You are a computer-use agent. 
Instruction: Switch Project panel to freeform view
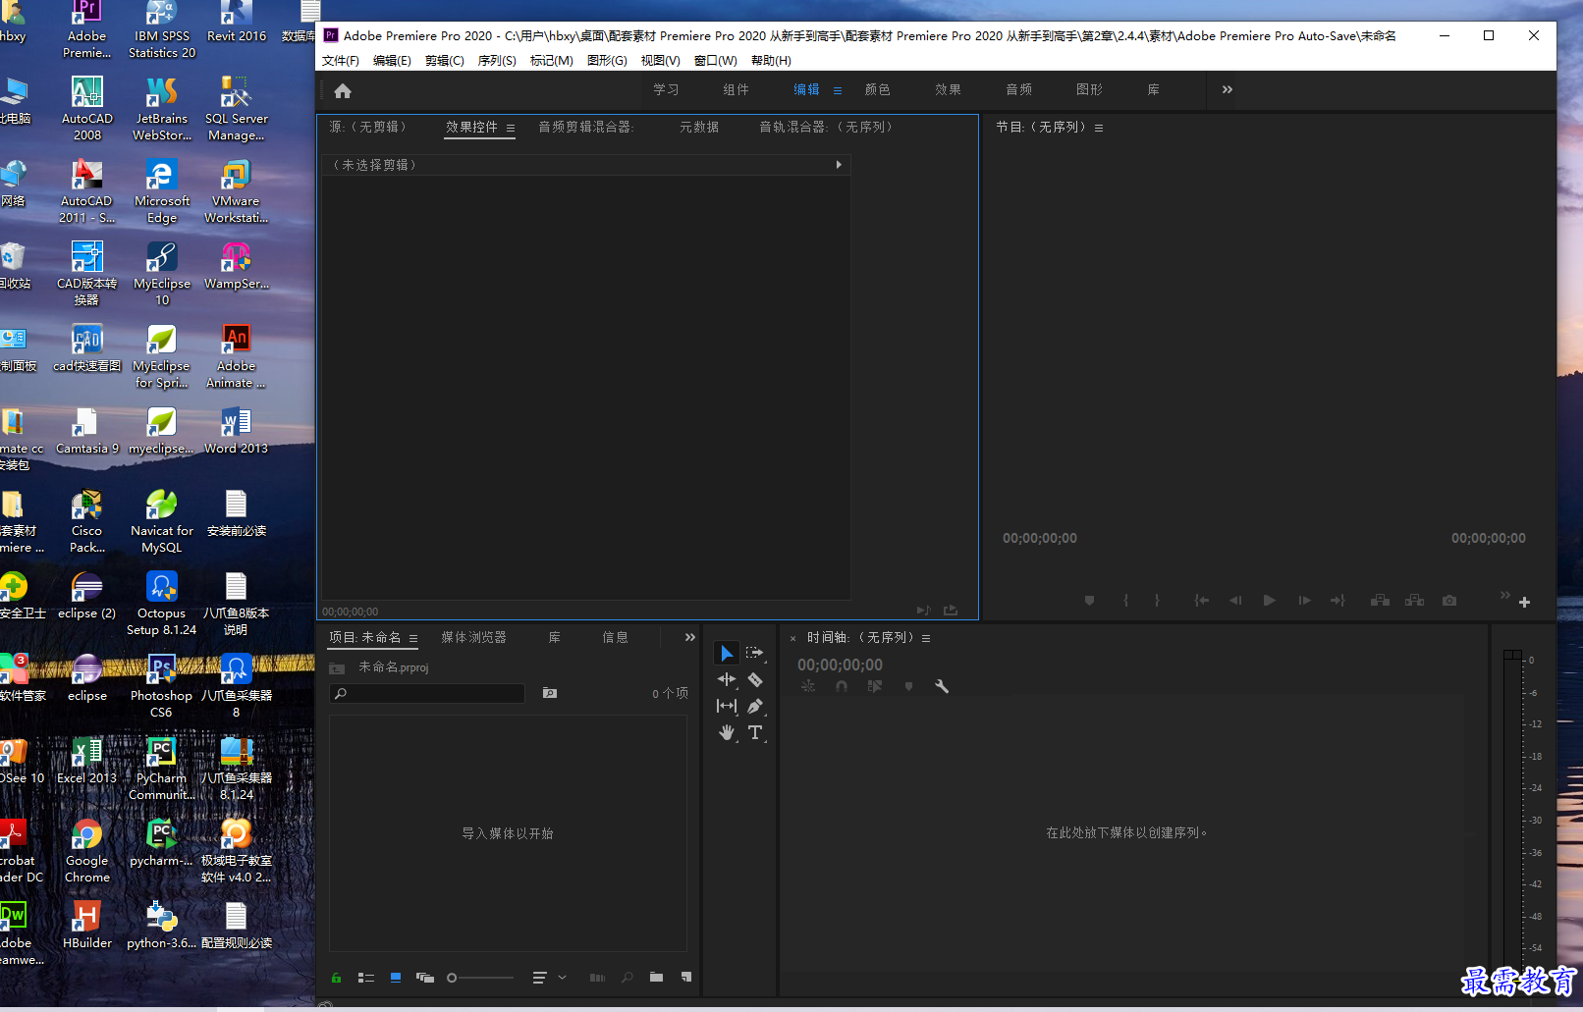tap(425, 978)
